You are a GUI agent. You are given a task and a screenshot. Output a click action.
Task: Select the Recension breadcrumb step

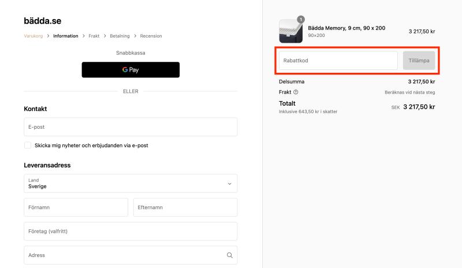tap(151, 36)
